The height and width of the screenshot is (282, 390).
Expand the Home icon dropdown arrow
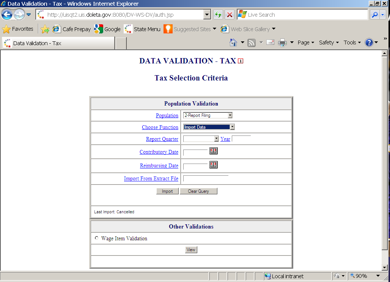[242, 43]
